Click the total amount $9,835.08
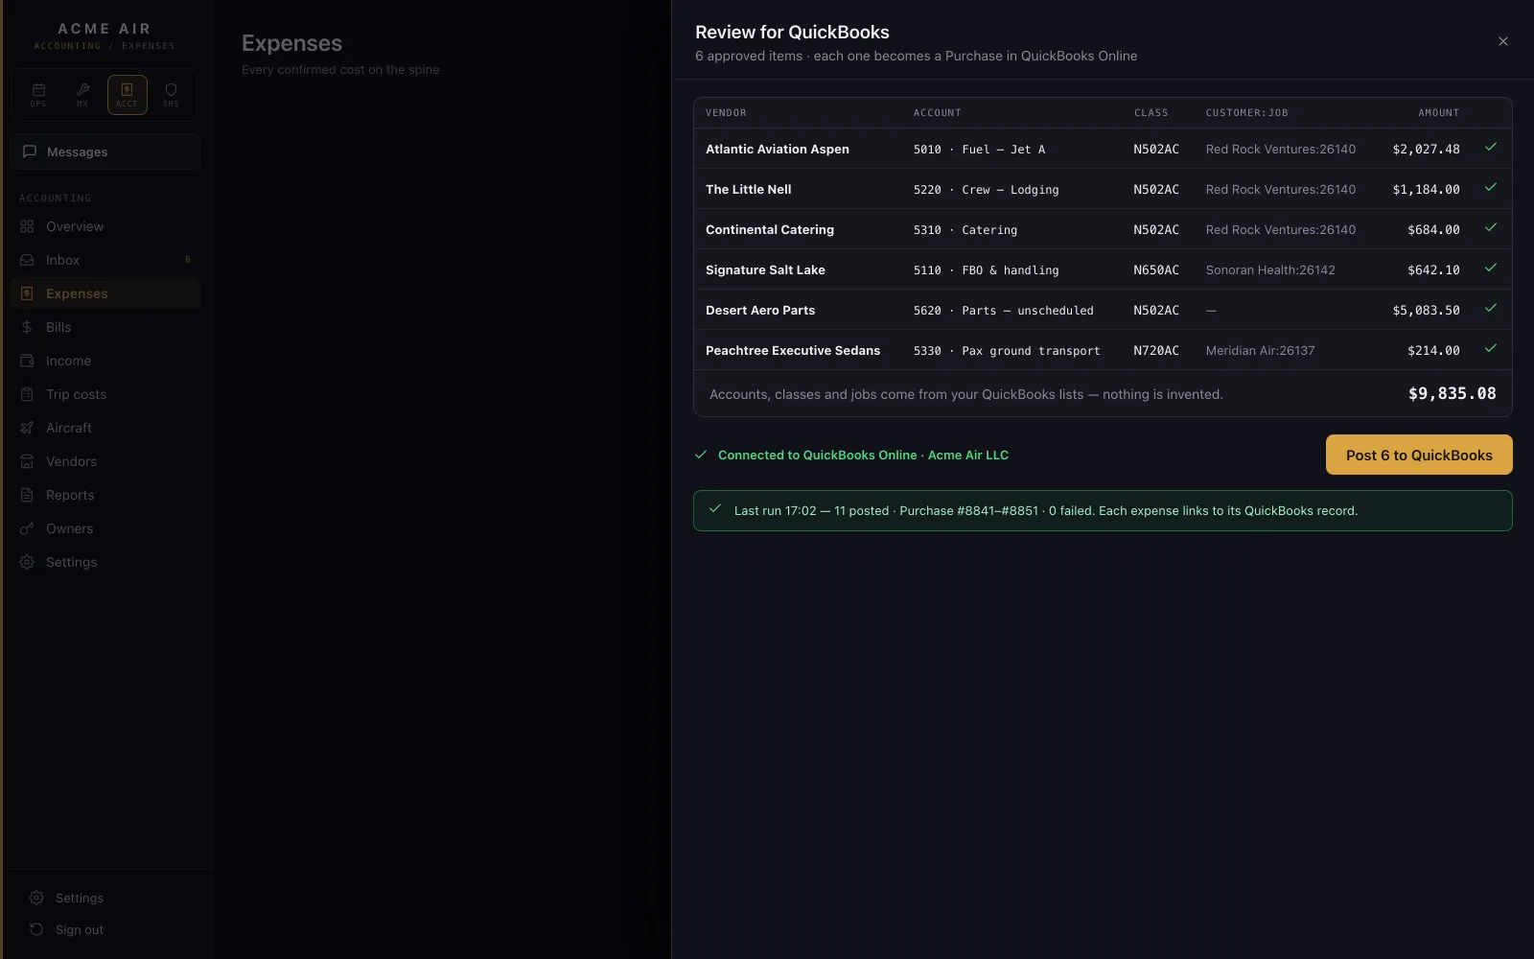1534x959 pixels. click(1452, 393)
